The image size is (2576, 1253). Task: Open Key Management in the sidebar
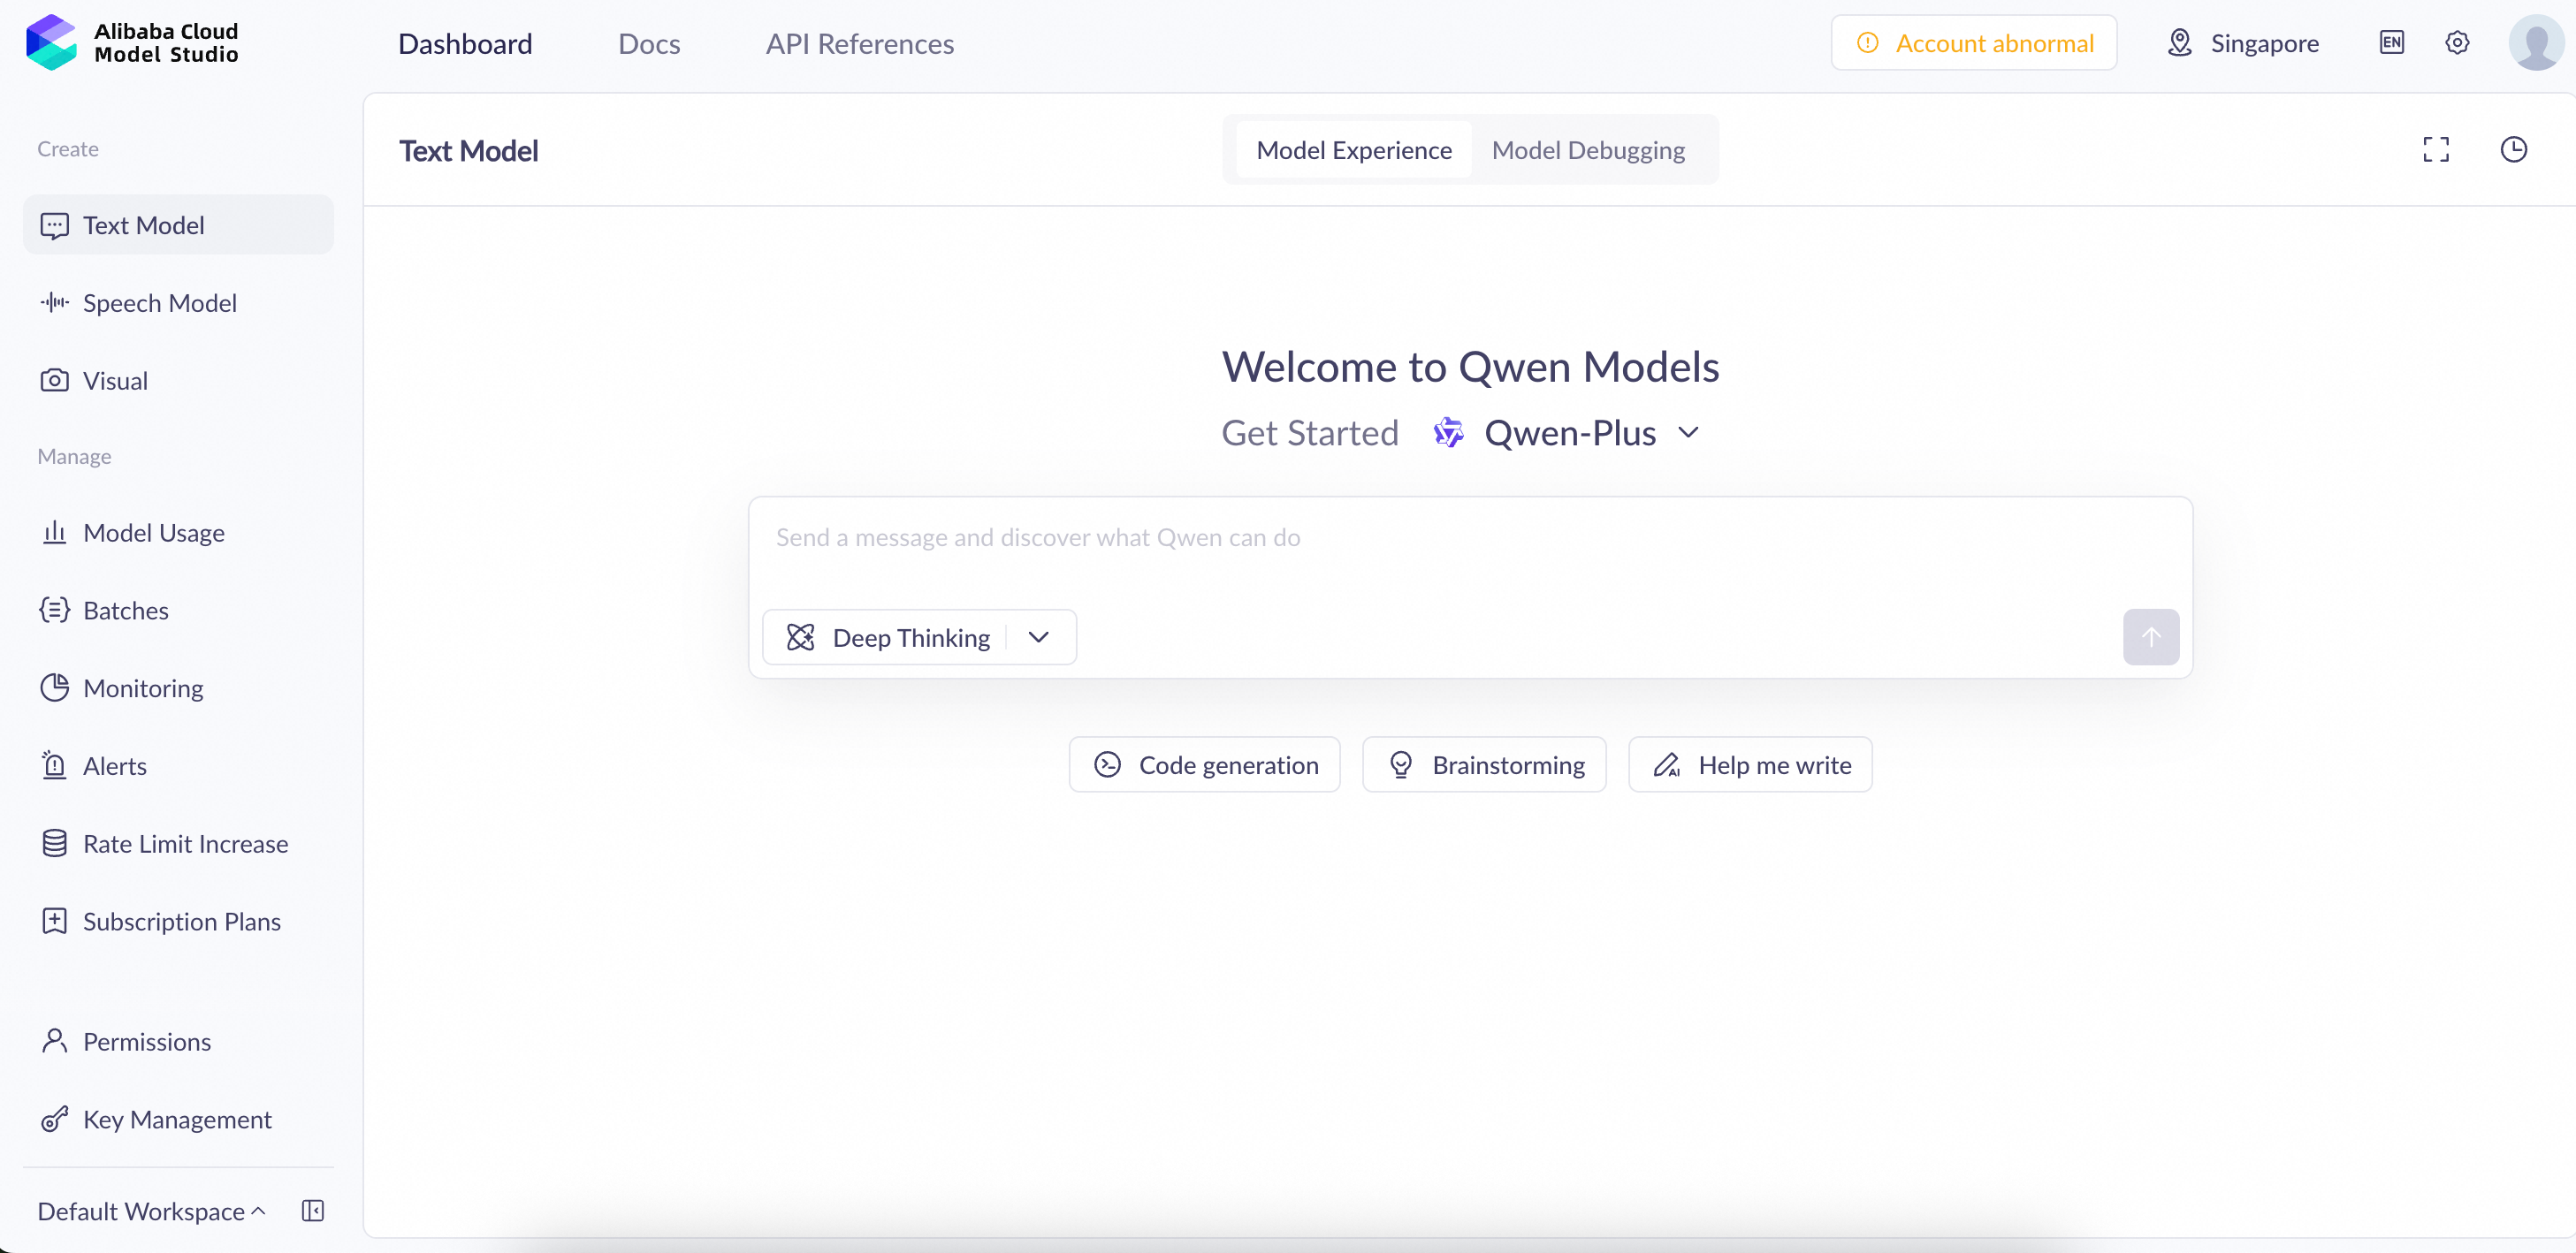pyautogui.click(x=178, y=1119)
